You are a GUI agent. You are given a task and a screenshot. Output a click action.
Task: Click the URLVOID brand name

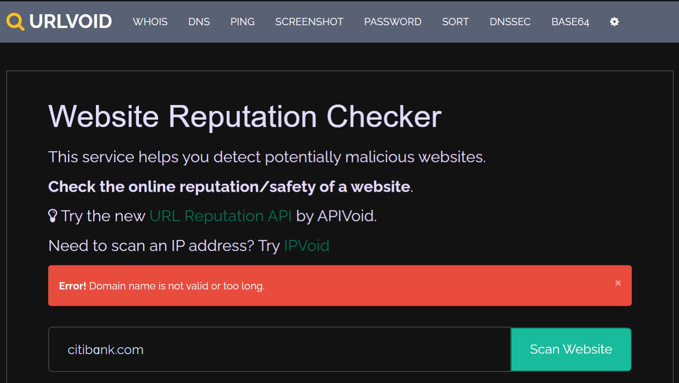click(70, 22)
